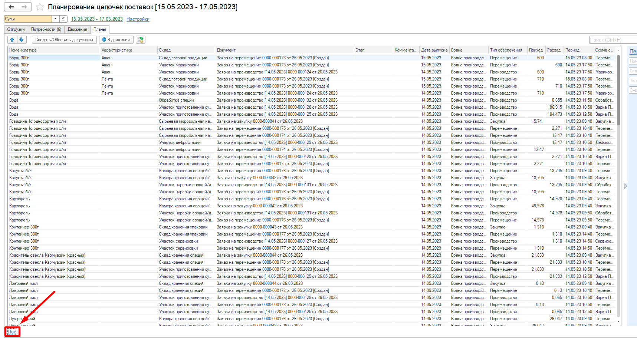Click into the Поиск search field
Image resolution: width=637 pixels, height=342 pixels.
pyautogui.click(x=612, y=40)
